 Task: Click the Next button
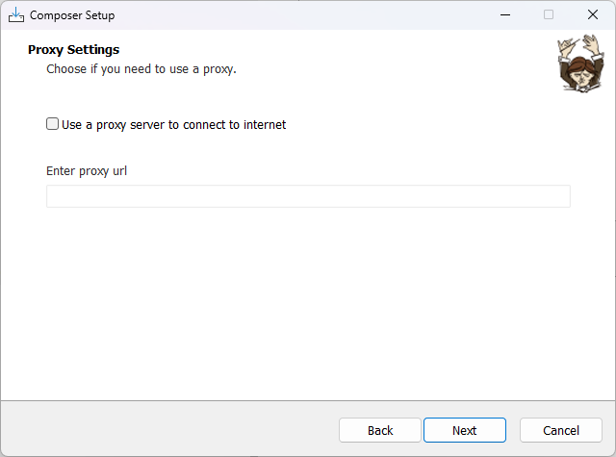point(464,430)
